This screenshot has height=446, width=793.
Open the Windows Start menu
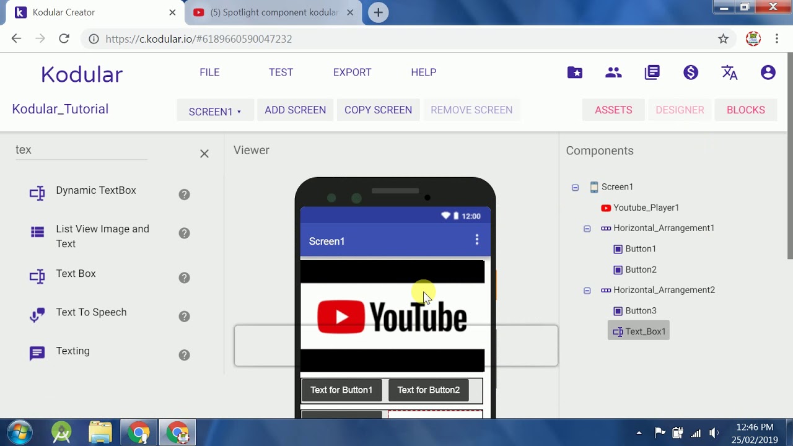click(19, 432)
